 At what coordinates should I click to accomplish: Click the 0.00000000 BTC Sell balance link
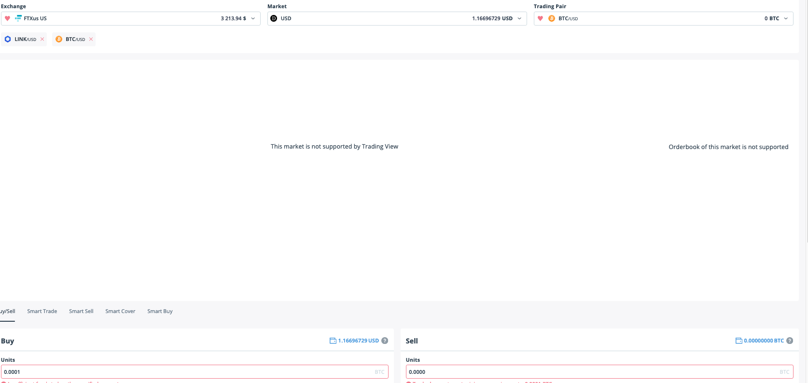[764, 341]
